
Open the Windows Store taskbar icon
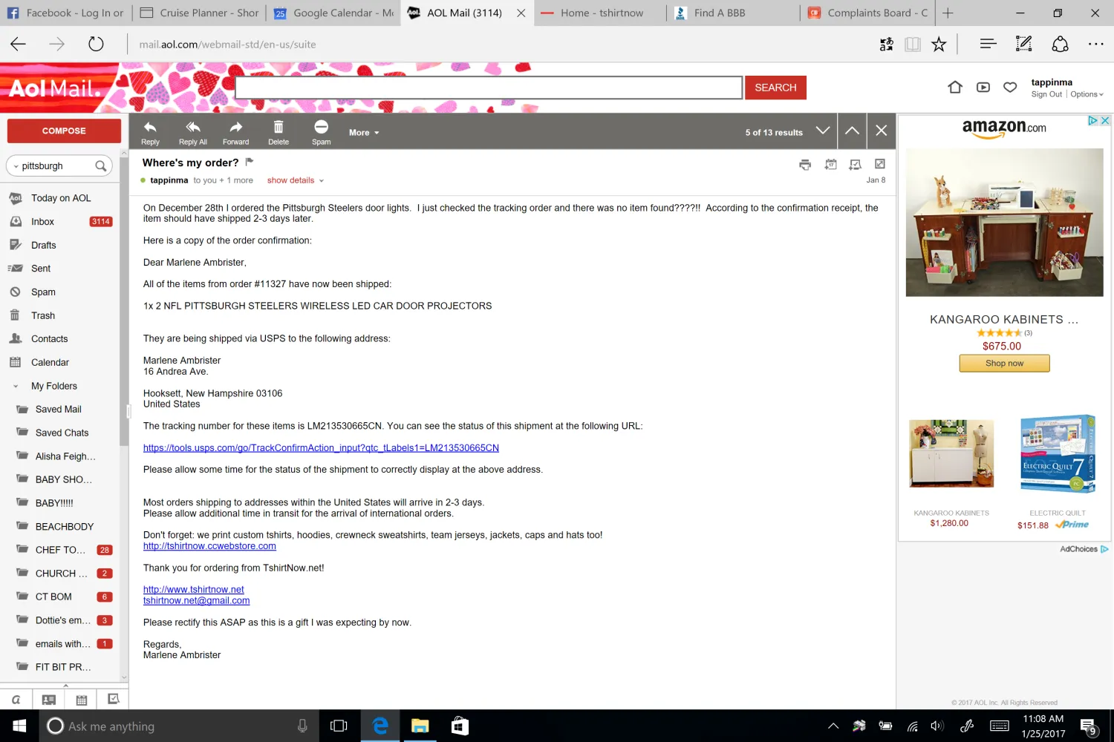point(460,726)
